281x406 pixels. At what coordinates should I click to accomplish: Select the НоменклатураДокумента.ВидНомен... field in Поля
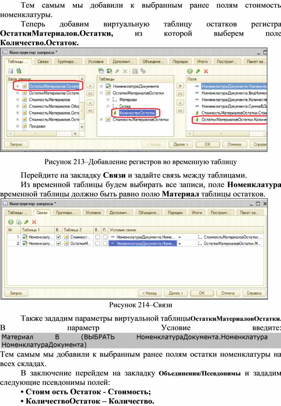[234, 93]
